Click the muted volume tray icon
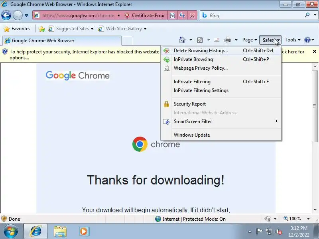 pyautogui.click(x=278, y=231)
